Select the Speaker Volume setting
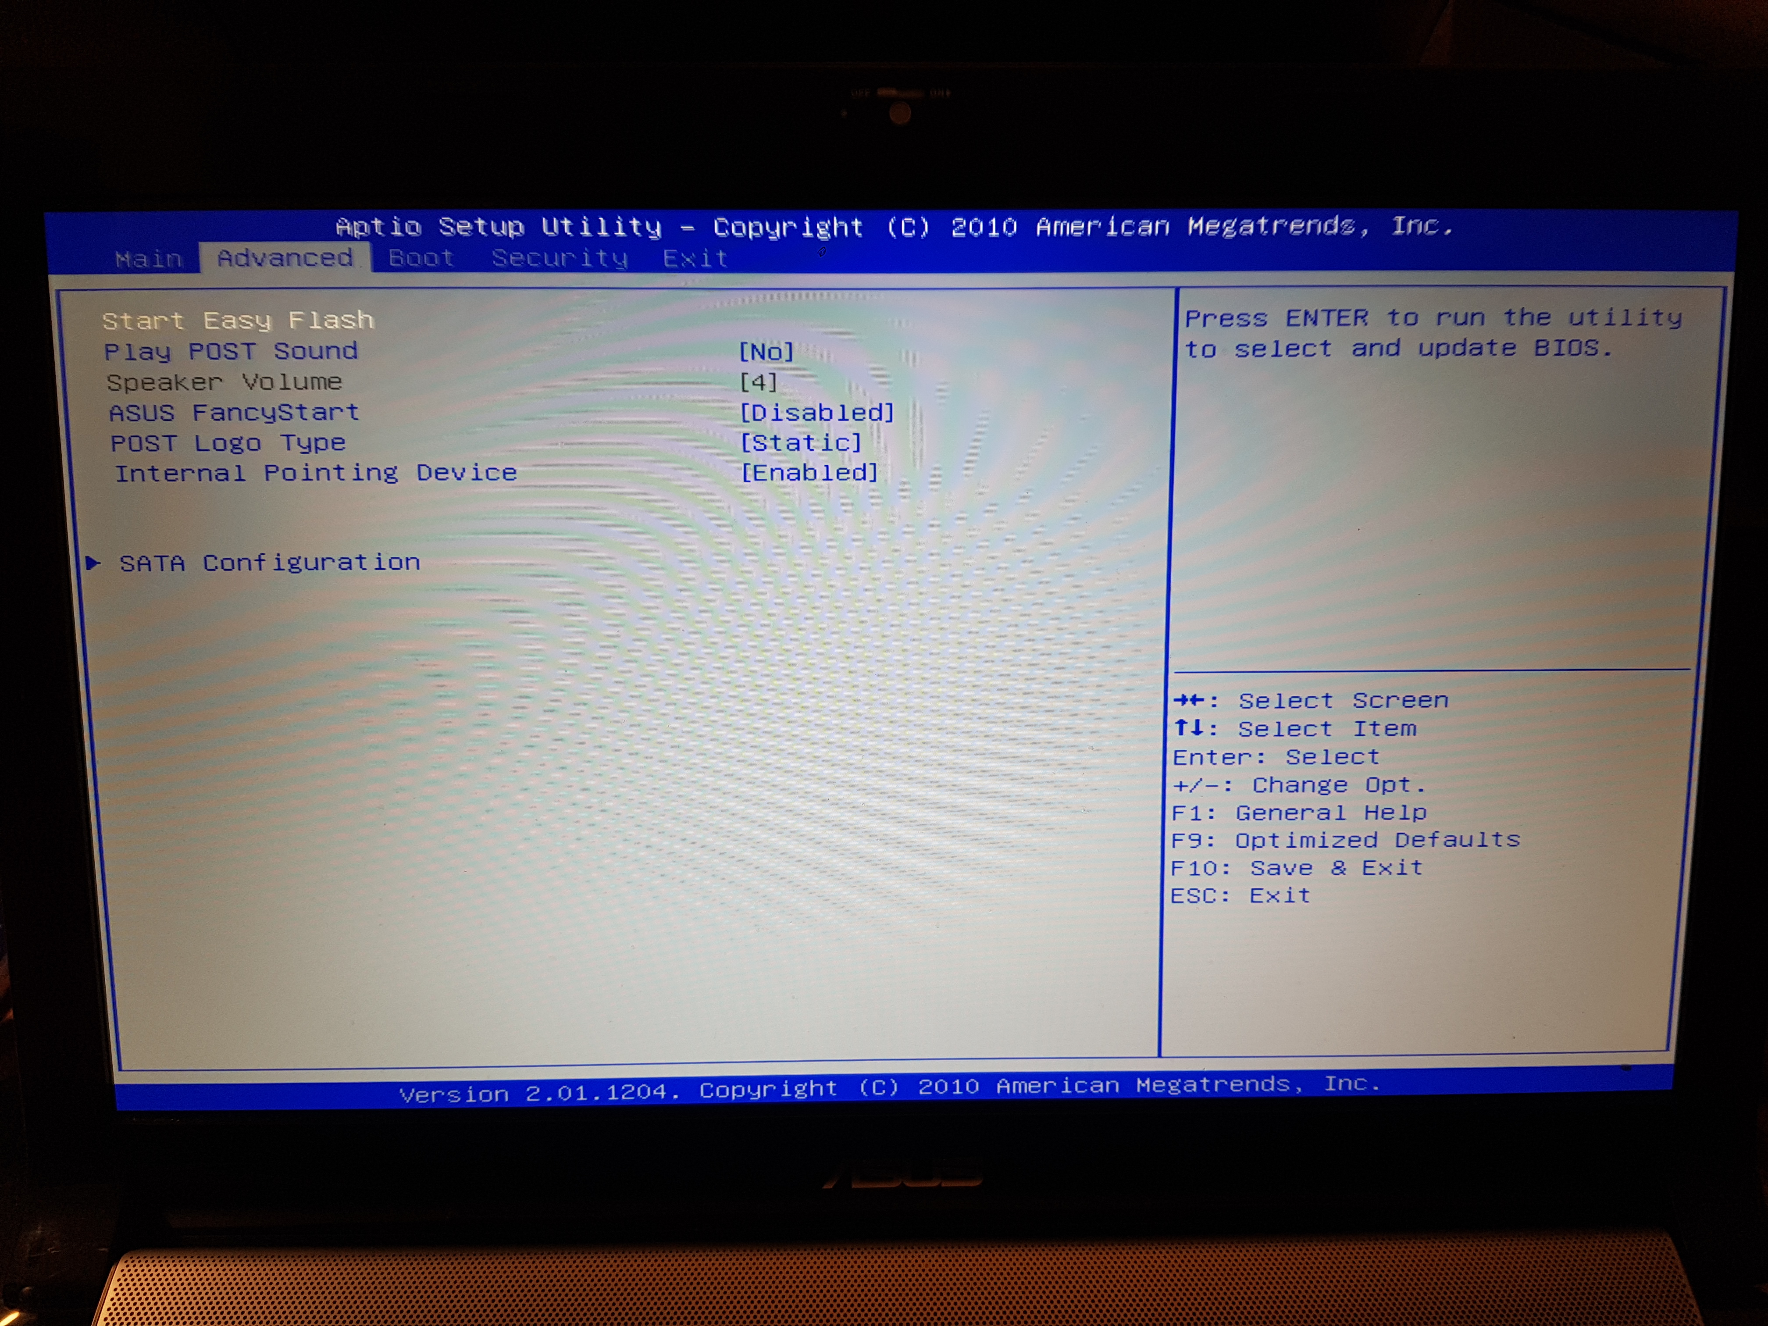The width and height of the screenshot is (1768, 1326). (x=225, y=382)
